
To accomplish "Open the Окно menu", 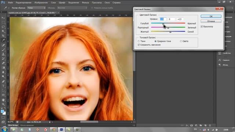I will [x=107, y=3].
